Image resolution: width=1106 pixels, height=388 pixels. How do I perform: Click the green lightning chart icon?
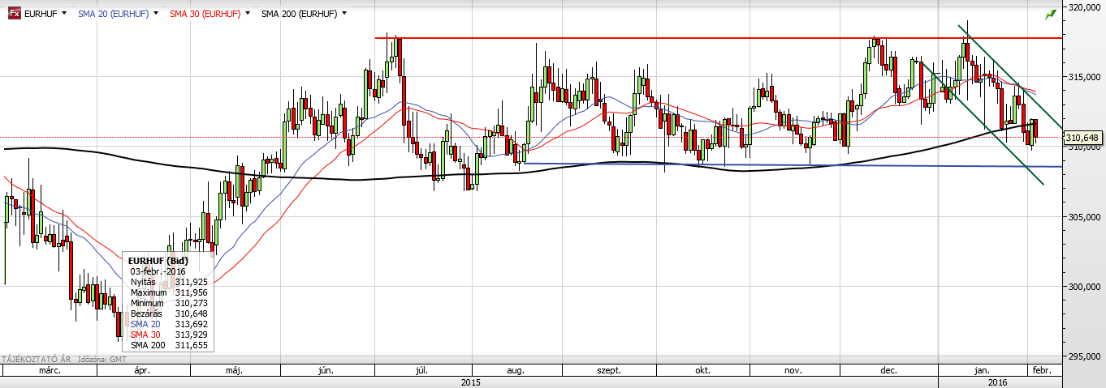click(x=1051, y=14)
